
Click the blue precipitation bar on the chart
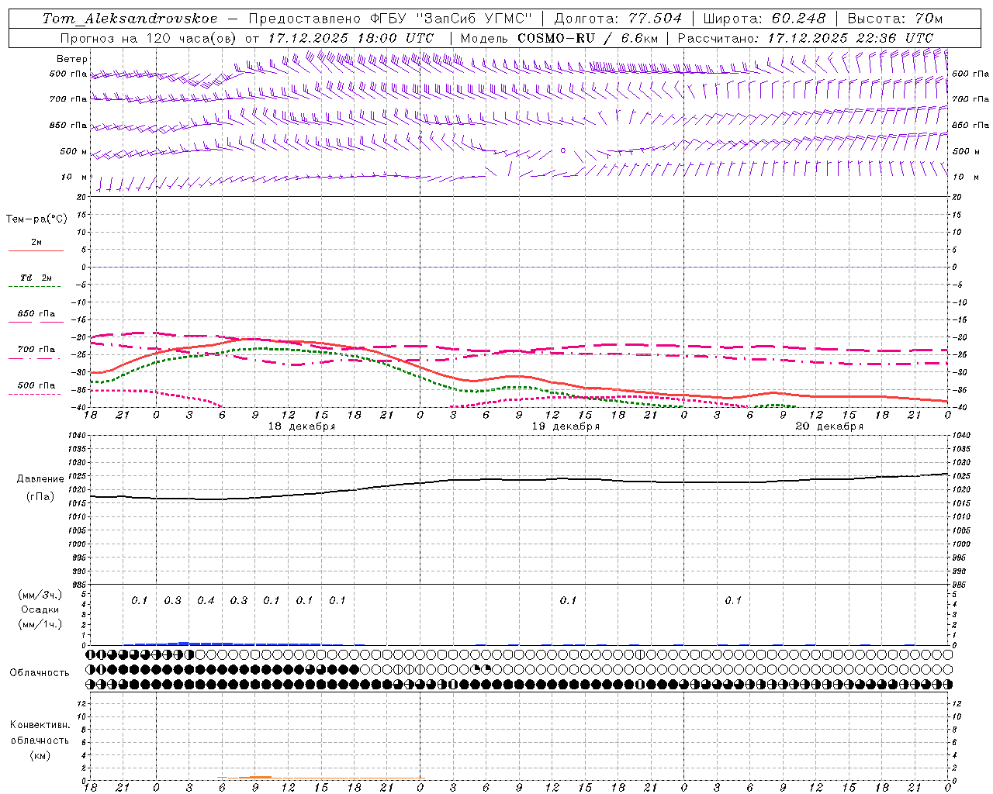pyautogui.click(x=225, y=643)
